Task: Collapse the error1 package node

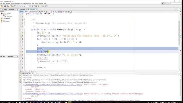Action: 2,15
